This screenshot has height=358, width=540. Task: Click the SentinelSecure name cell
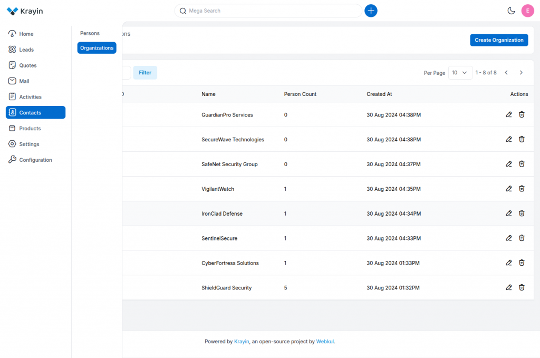click(x=219, y=238)
